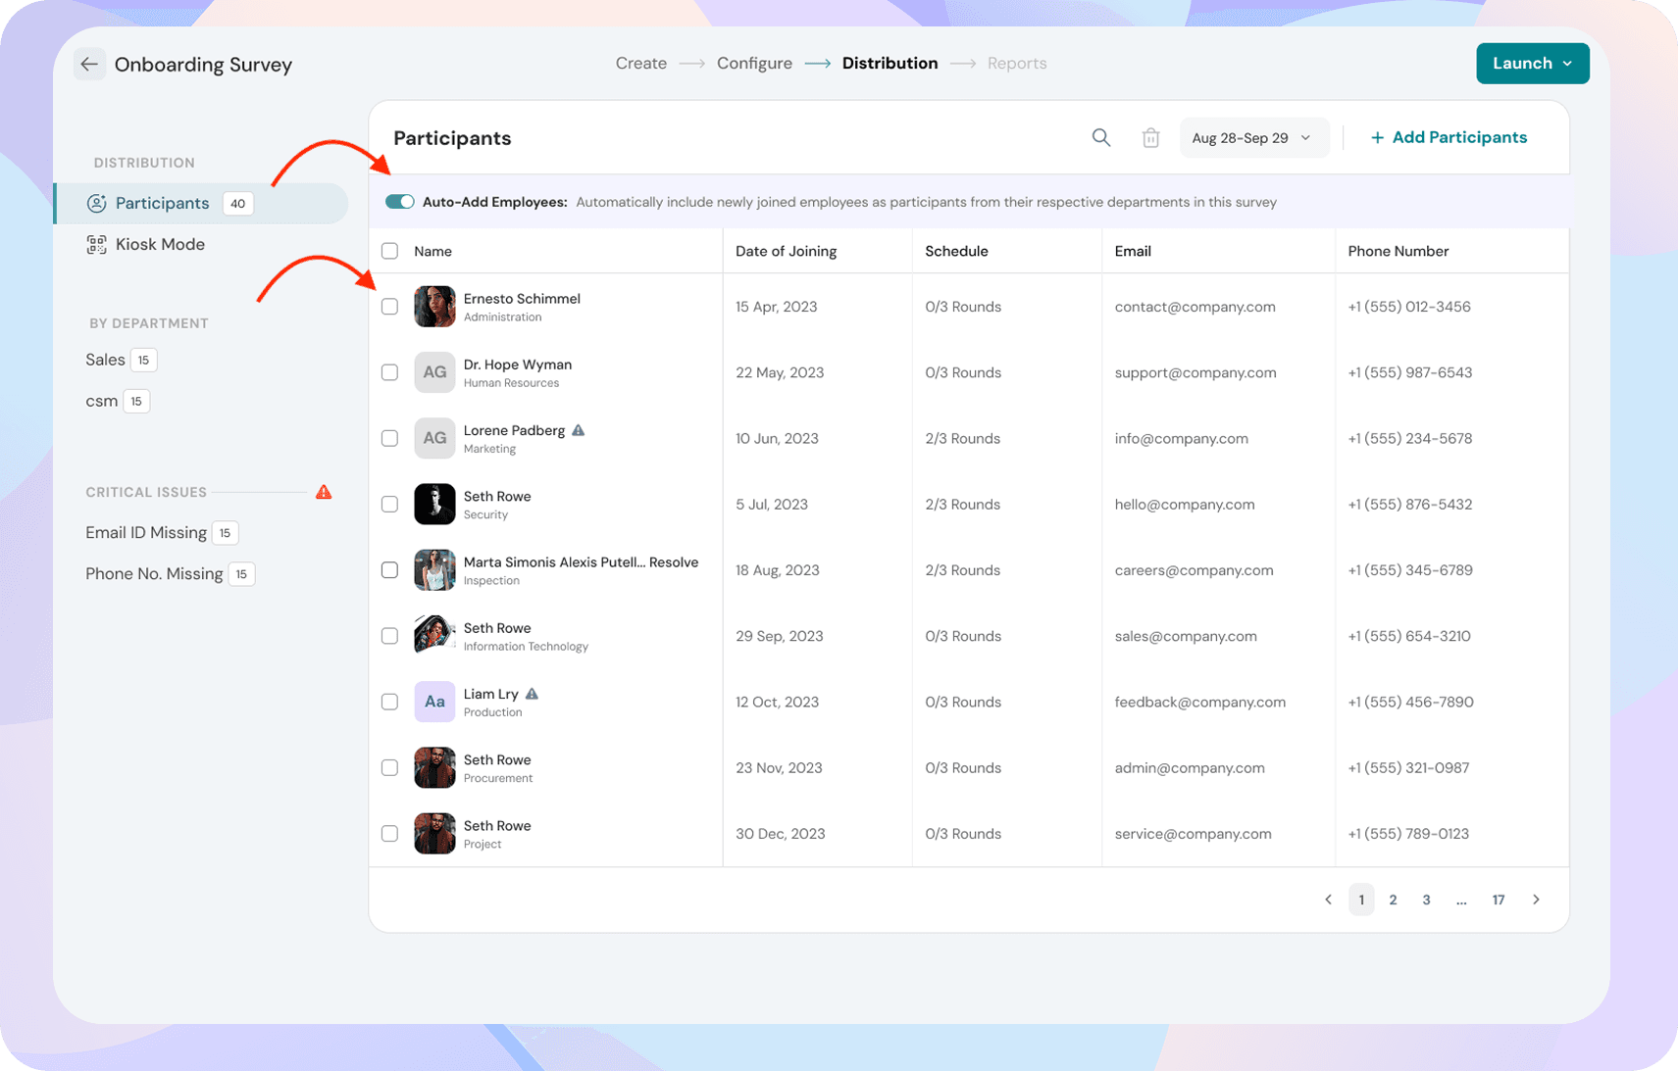This screenshot has width=1678, height=1071.
Task: Select Liam Lry's checkbox
Action: pos(389,702)
